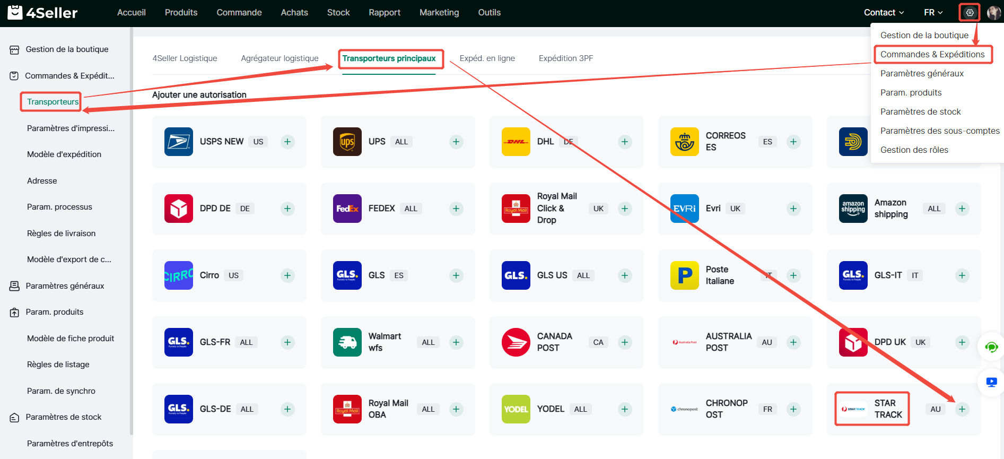Open the green chat support bubble
Screen dimensions: 1004x459
coord(991,347)
